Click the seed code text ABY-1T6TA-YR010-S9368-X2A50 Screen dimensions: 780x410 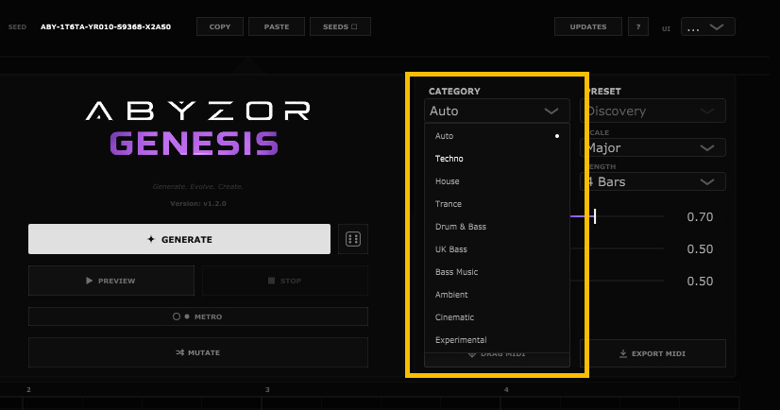click(x=106, y=26)
